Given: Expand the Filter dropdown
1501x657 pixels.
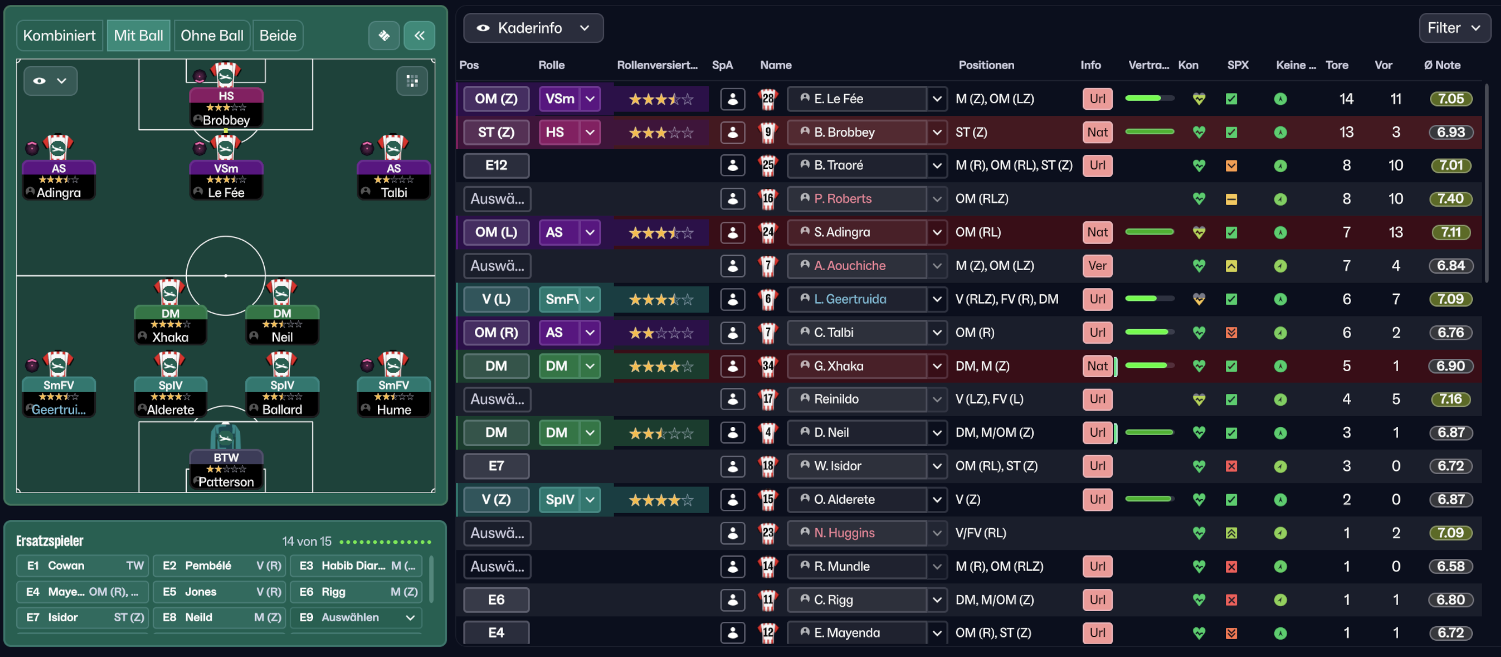Looking at the screenshot, I should click(x=1454, y=28).
